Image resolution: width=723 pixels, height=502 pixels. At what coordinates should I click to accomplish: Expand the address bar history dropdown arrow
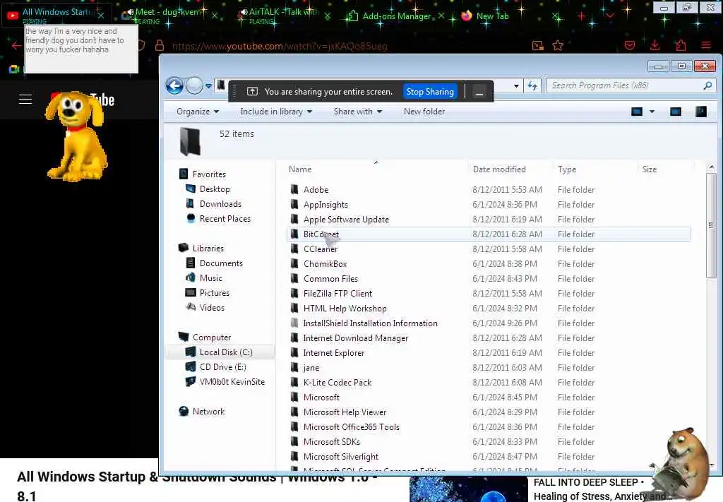pyautogui.click(x=516, y=85)
